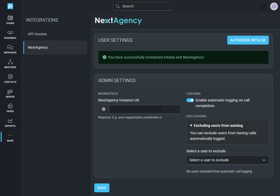The image size is (280, 196).
Task: Open the Queues section
Action: [10, 93]
